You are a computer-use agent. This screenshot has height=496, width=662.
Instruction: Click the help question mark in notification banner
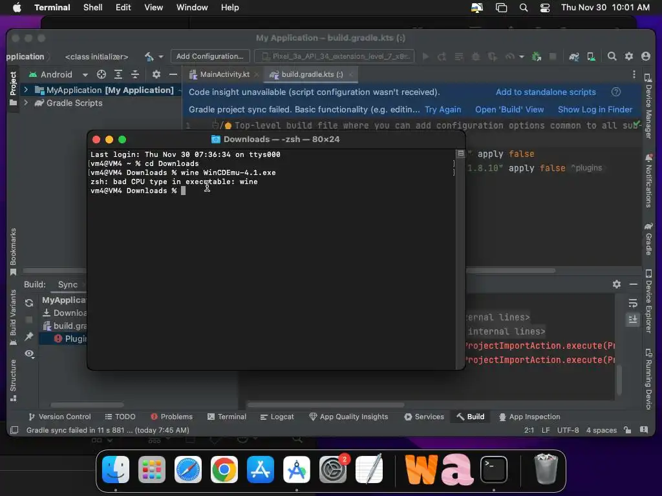[x=616, y=92]
